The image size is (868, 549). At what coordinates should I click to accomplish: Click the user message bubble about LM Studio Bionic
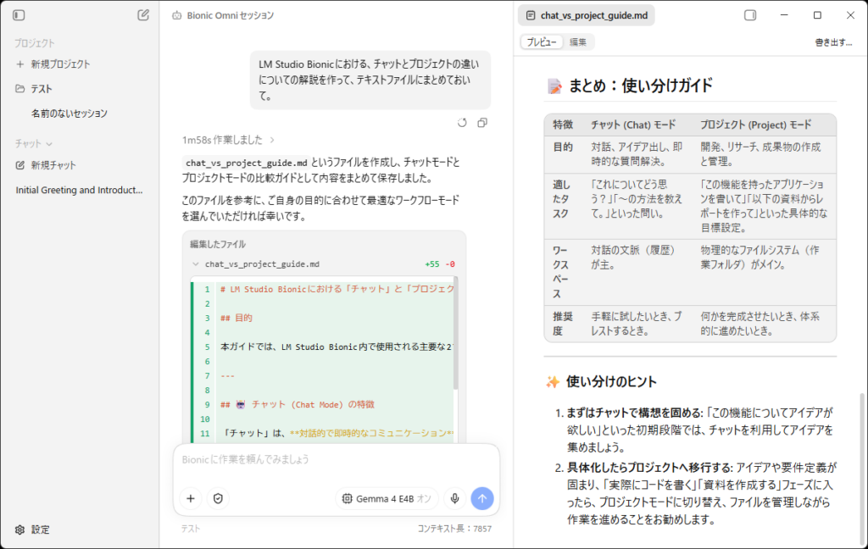(370, 80)
